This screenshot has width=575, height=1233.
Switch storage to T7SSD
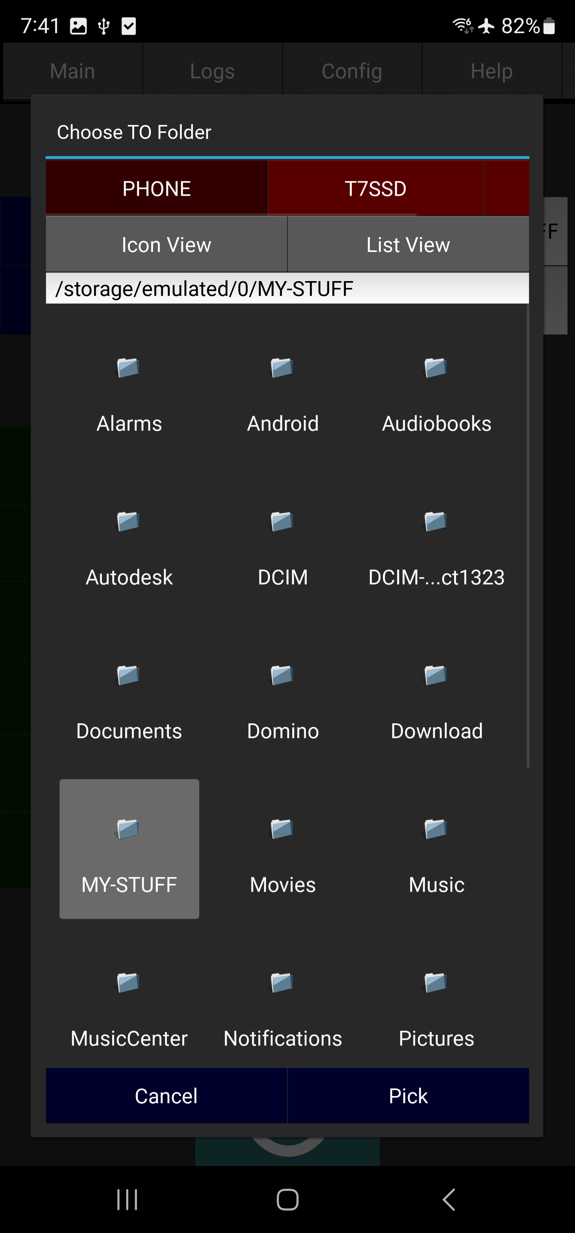coord(375,188)
